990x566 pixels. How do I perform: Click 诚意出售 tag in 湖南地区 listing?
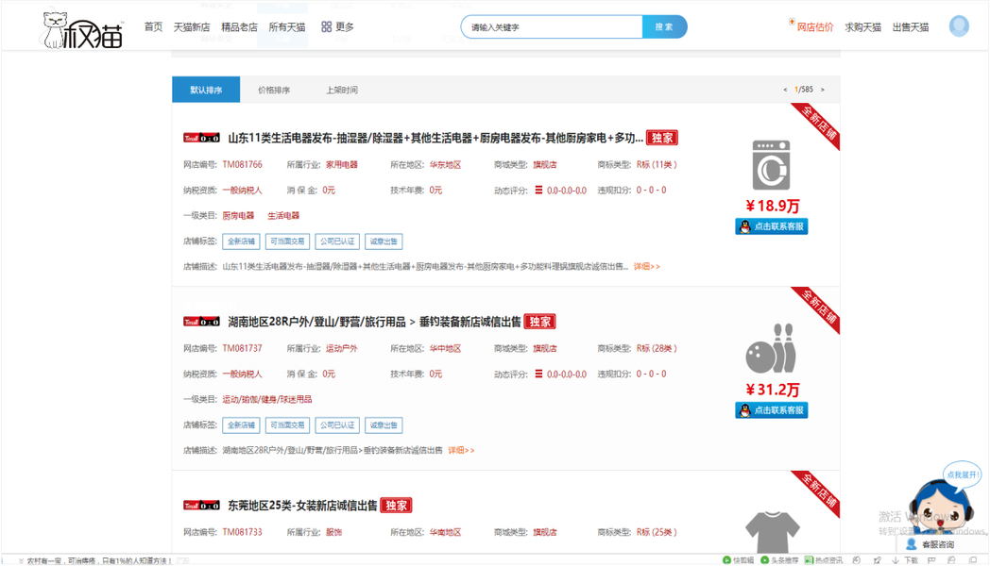pos(384,425)
